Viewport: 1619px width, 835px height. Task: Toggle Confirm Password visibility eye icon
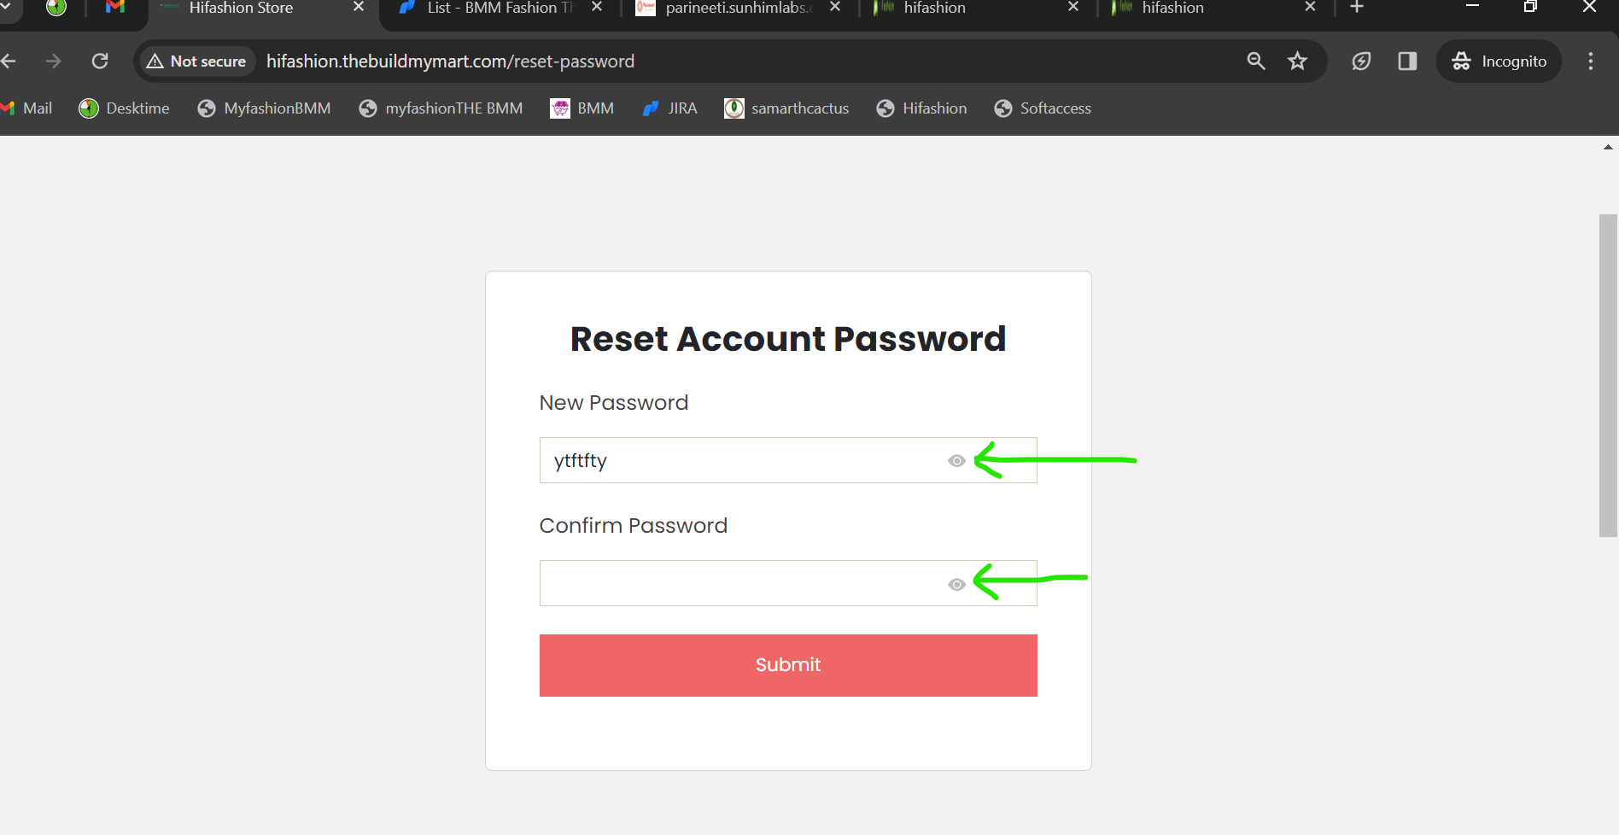point(956,585)
